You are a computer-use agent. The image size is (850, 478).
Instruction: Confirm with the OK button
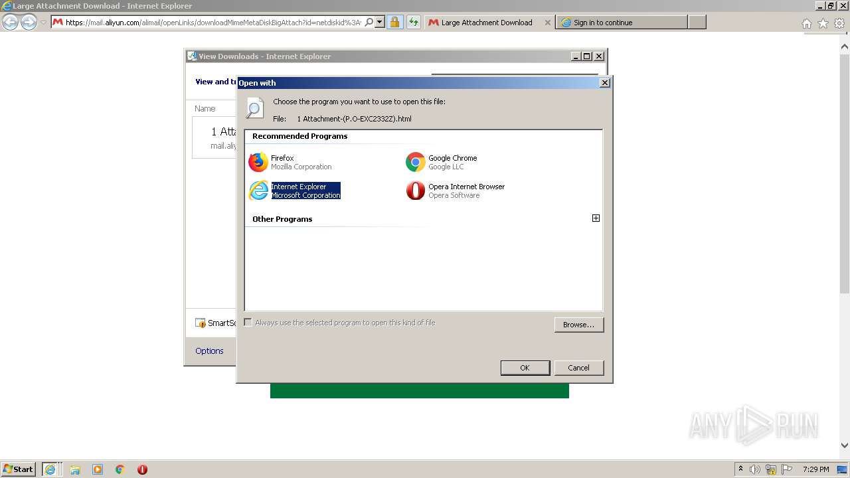[525, 368]
